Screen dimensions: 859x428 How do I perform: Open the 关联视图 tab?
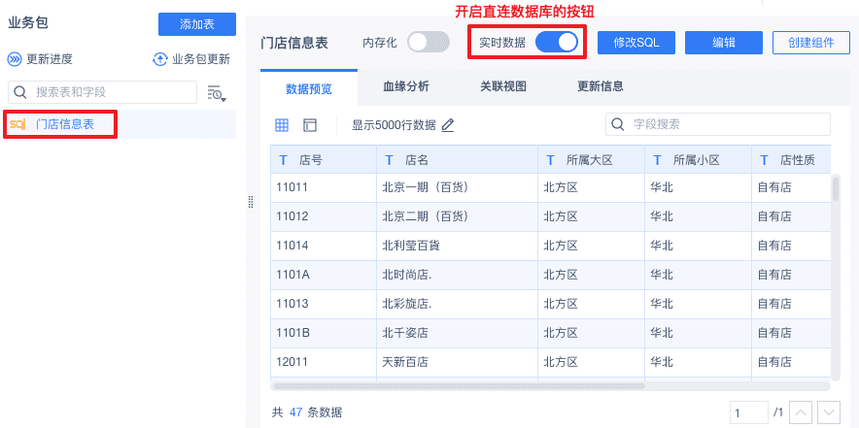[503, 86]
